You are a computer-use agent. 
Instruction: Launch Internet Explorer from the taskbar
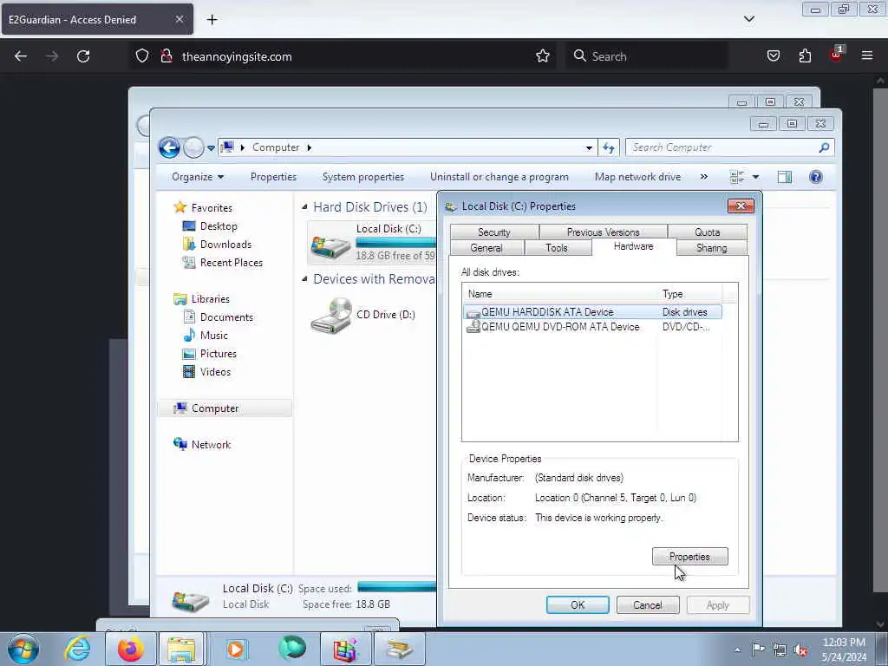coord(77,649)
